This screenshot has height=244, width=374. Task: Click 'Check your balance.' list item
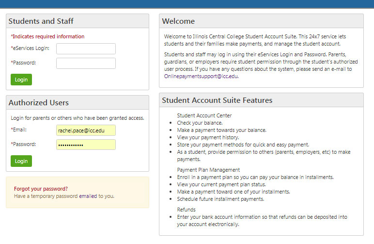coord(200,123)
